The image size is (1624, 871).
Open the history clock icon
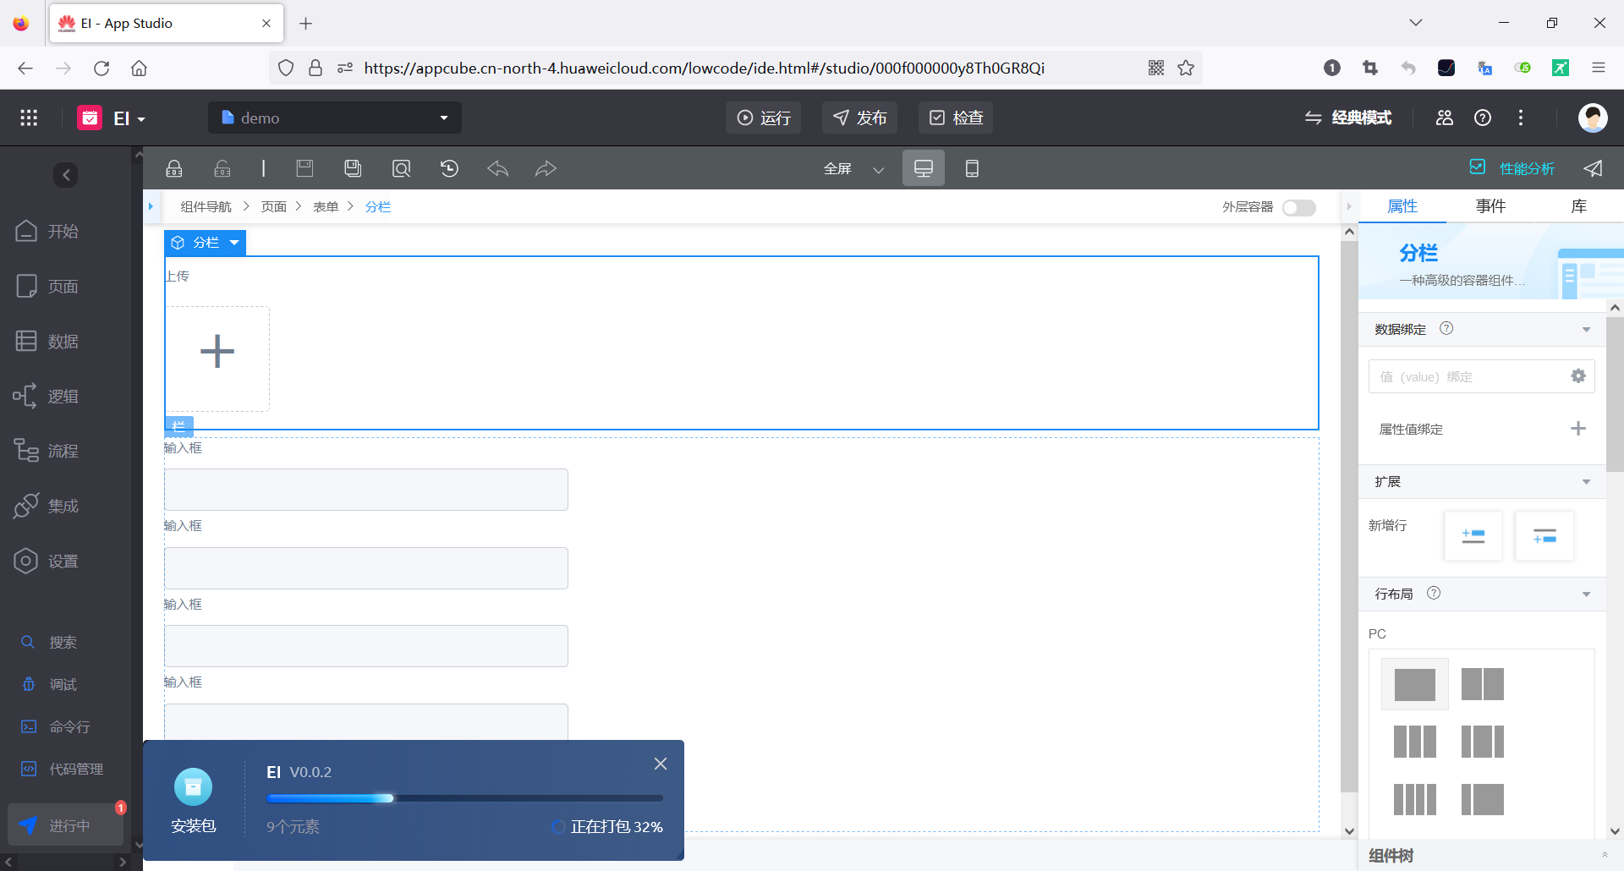point(449,168)
